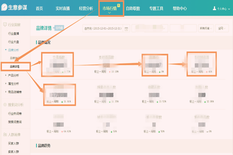
Task: Open the 专题工具 tab
Action: click(x=156, y=9)
